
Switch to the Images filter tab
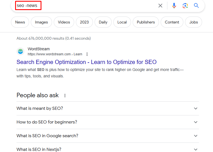pos(41,22)
